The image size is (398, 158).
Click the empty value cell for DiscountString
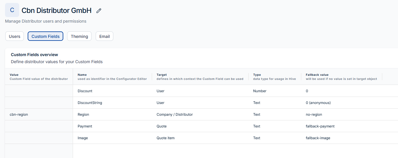click(x=39, y=103)
